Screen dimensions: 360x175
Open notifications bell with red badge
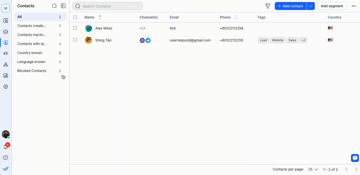point(6,147)
